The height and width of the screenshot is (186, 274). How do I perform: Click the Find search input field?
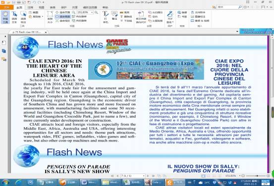coord(227,7)
